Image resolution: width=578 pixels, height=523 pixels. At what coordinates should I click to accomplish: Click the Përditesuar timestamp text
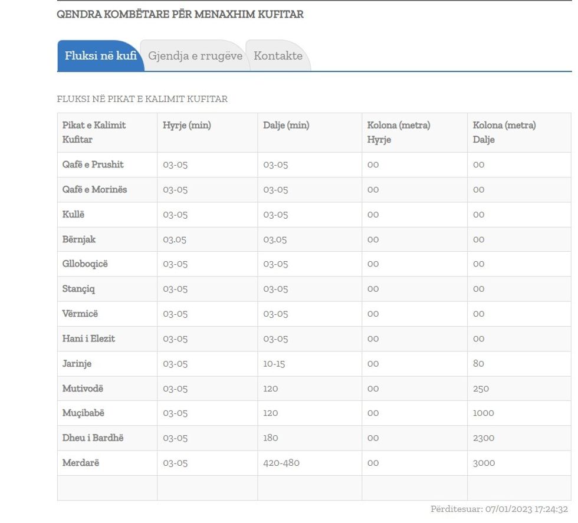click(x=499, y=509)
